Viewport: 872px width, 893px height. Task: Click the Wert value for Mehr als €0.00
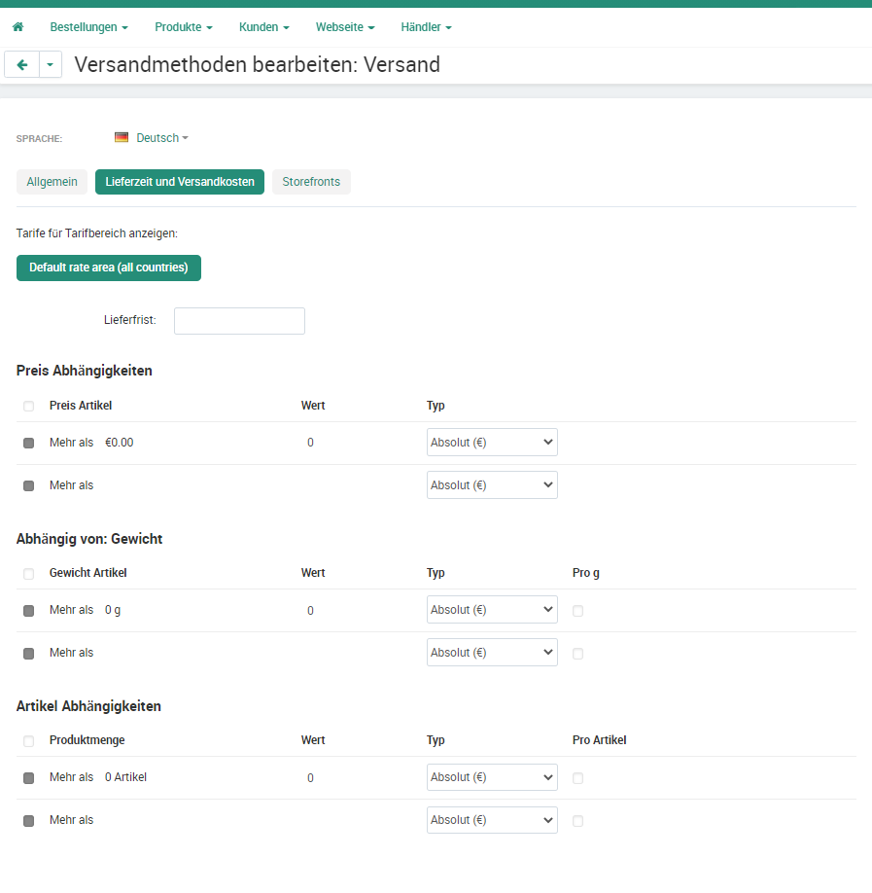click(x=310, y=443)
